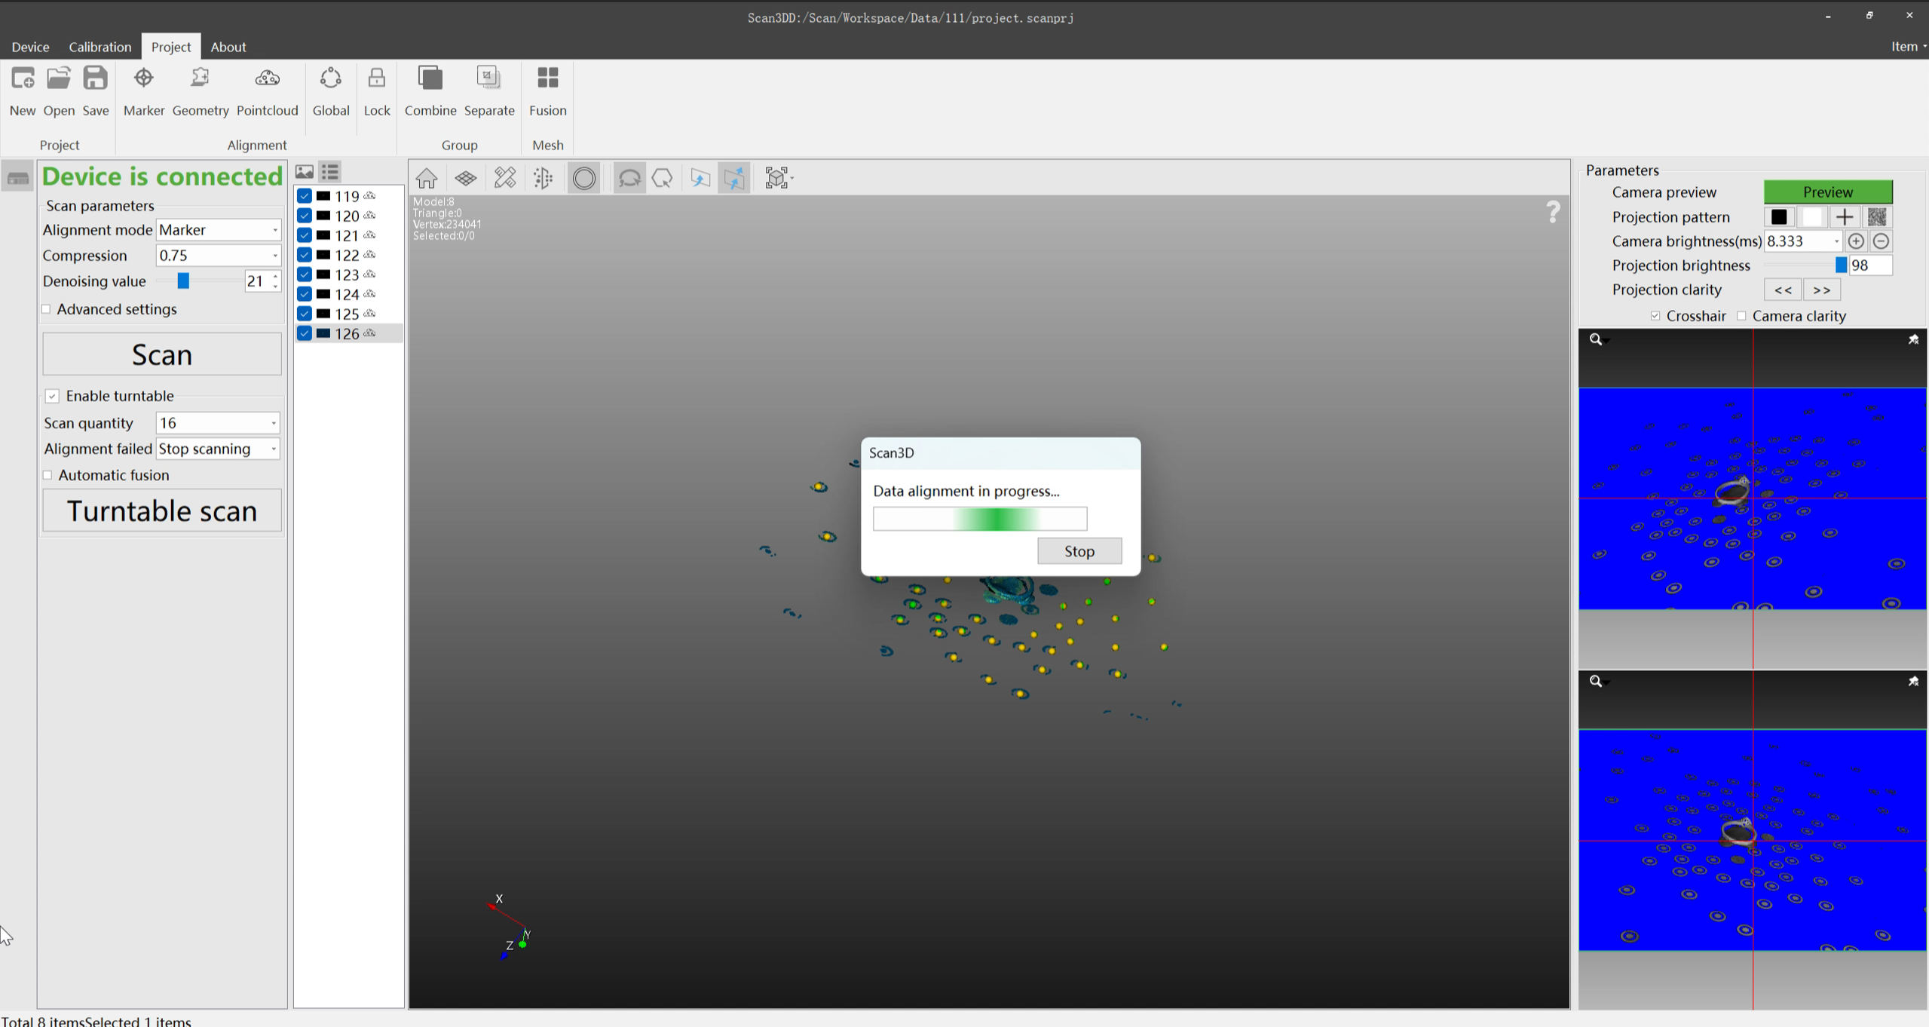This screenshot has height=1027, width=1929.
Task: Open the pencil and ruler measure tool
Action: (x=505, y=179)
